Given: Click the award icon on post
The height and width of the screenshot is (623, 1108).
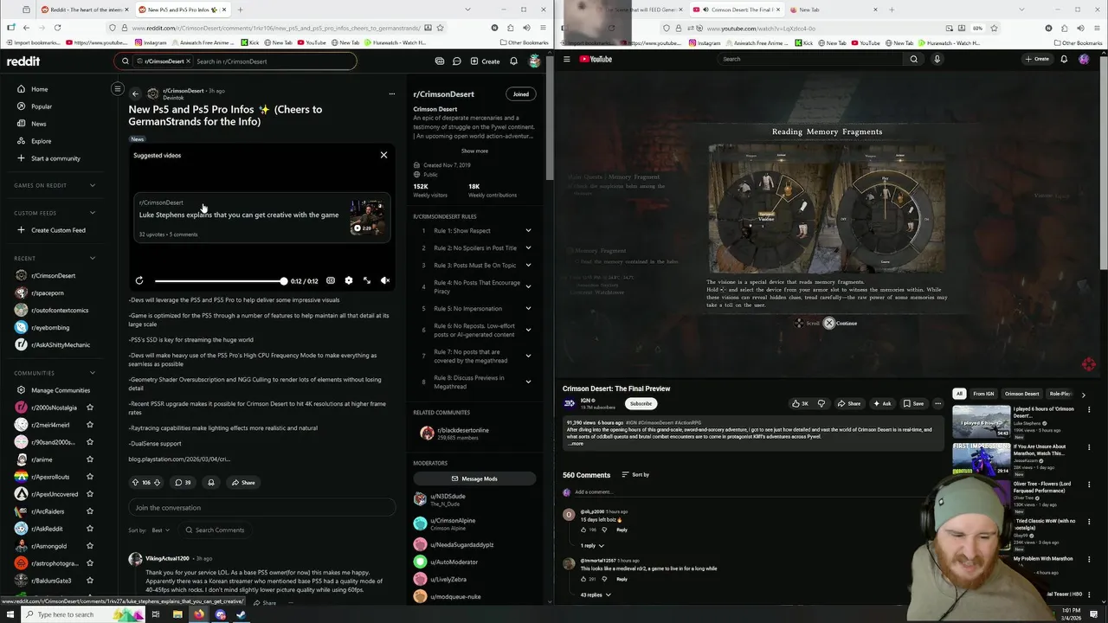Looking at the screenshot, I should pyautogui.click(x=211, y=482).
